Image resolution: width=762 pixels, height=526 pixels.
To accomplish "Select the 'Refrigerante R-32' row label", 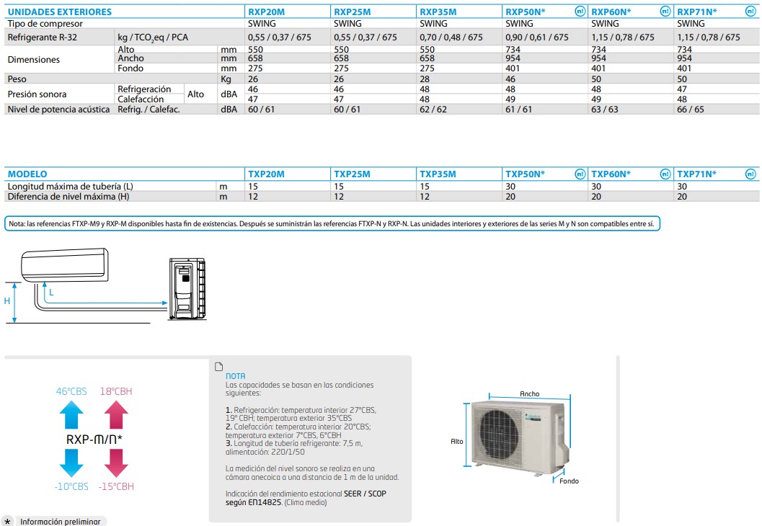I will pyautogui.click(x=43, y=37).
